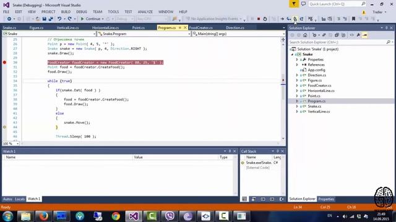The height and width of the screenshot is (222, 396).
Task: Click the Undo arrow icon
Action: (x=59, y=19)
